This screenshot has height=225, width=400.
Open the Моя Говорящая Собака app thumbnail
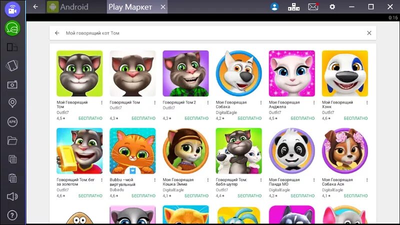click(239, 73)
